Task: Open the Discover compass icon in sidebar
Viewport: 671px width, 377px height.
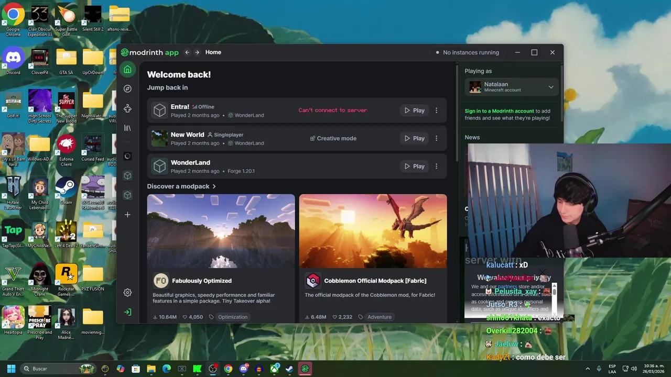Action: pyautogui.click(x=127, y=88)
